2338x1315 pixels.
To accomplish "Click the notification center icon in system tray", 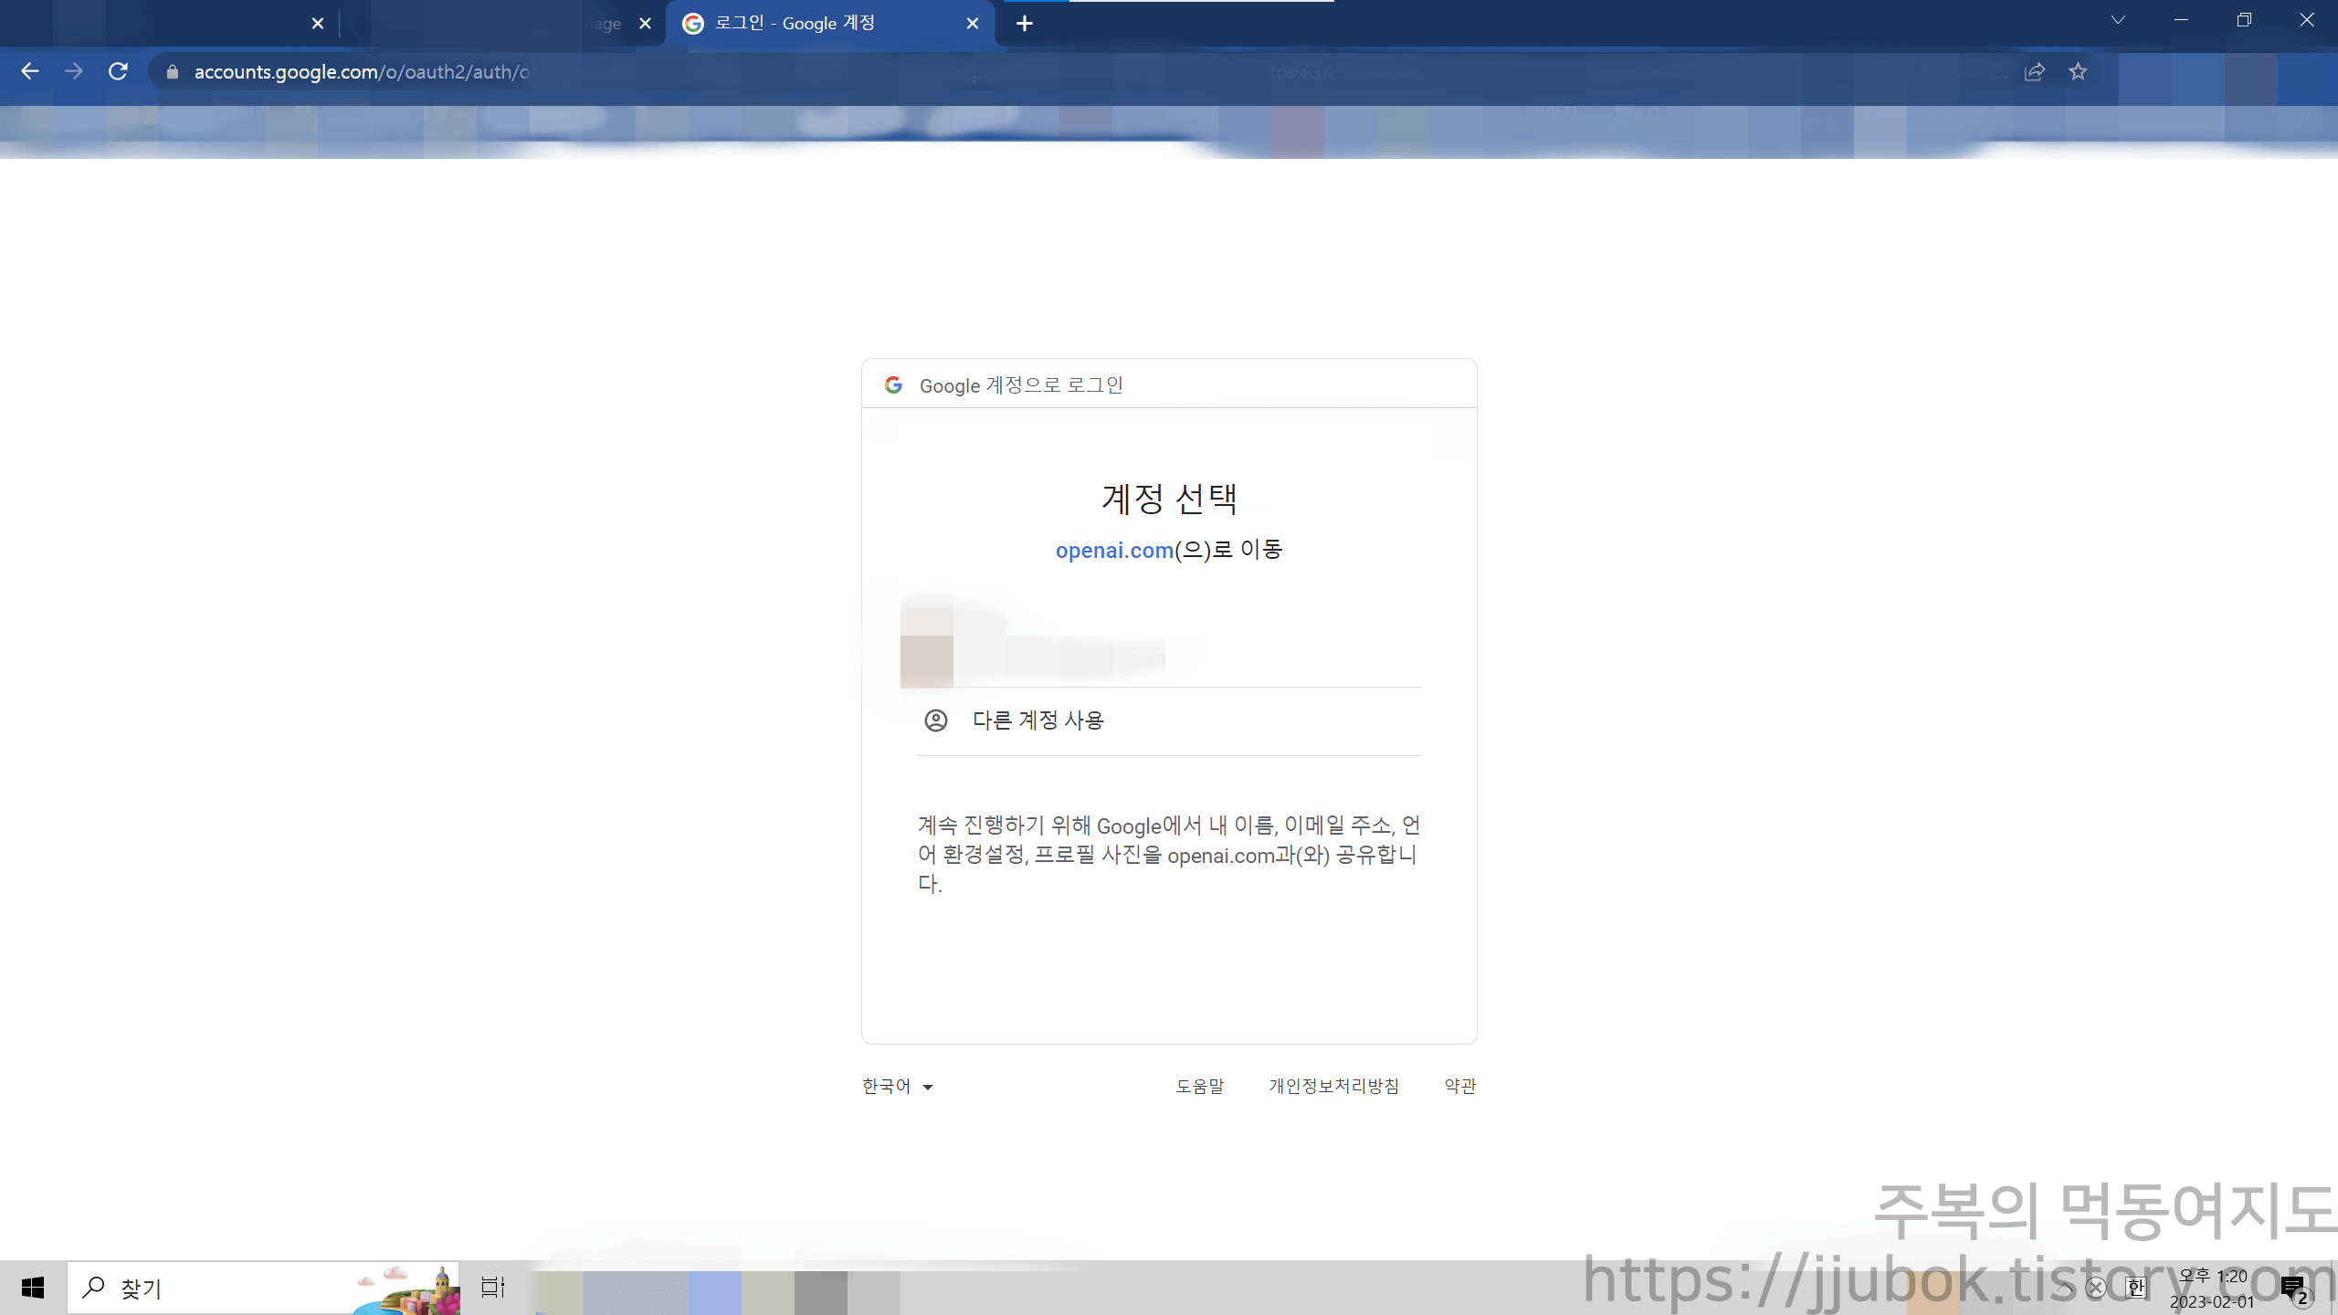I will point(2295,1287).
